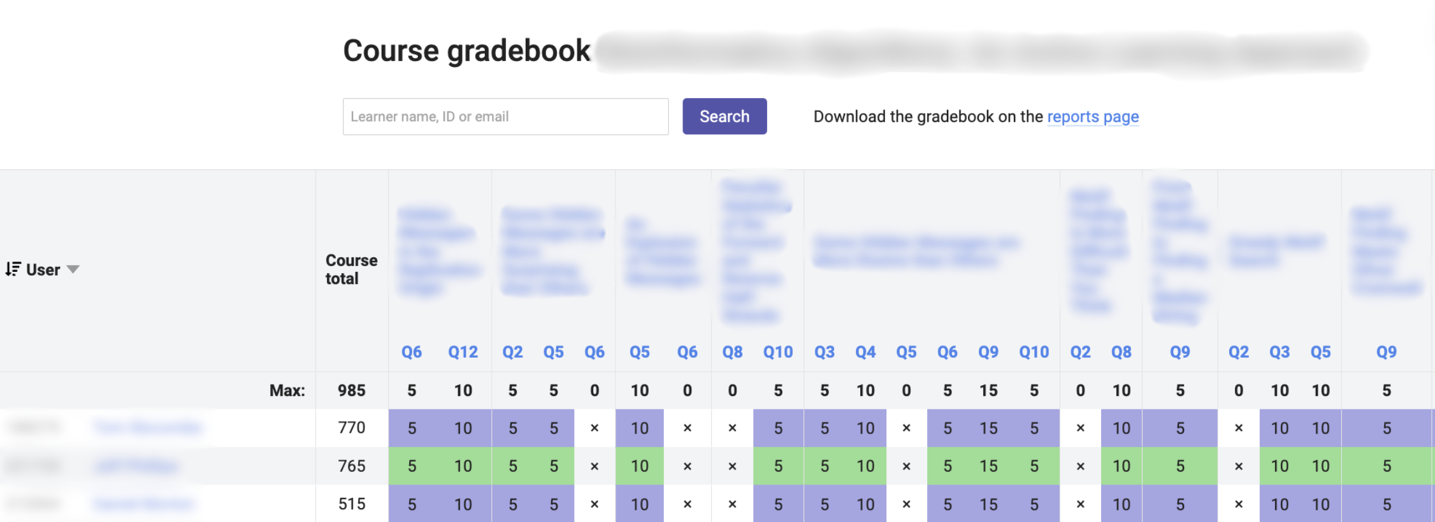
Task: Select the 770 course total cell
Action: 351,428
